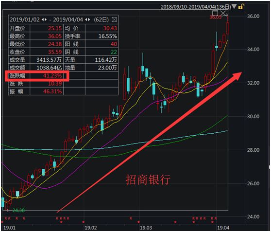This screenshot has height=232, width=271.
Task: Click the star marker on the 19.03 gridline
Action: 138,222
